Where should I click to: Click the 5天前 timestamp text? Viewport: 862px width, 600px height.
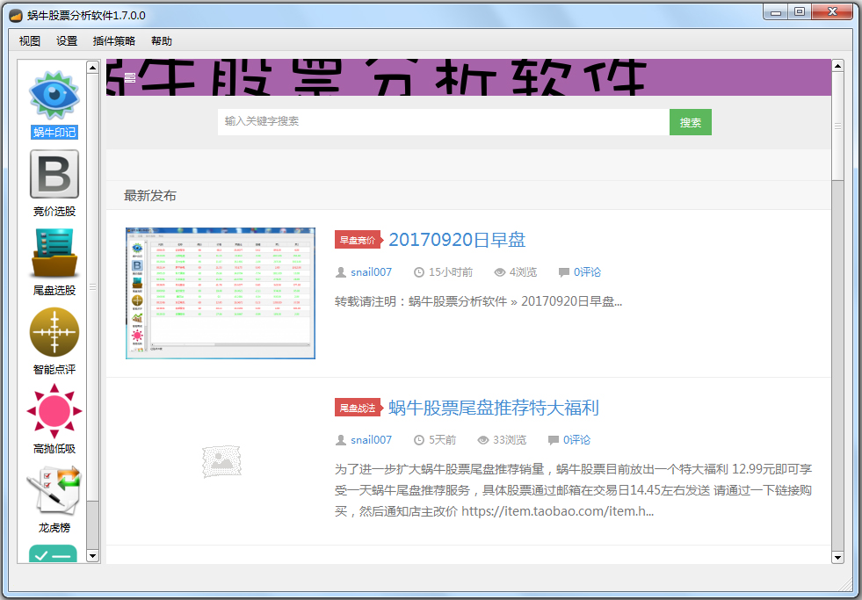pos(443,439)
